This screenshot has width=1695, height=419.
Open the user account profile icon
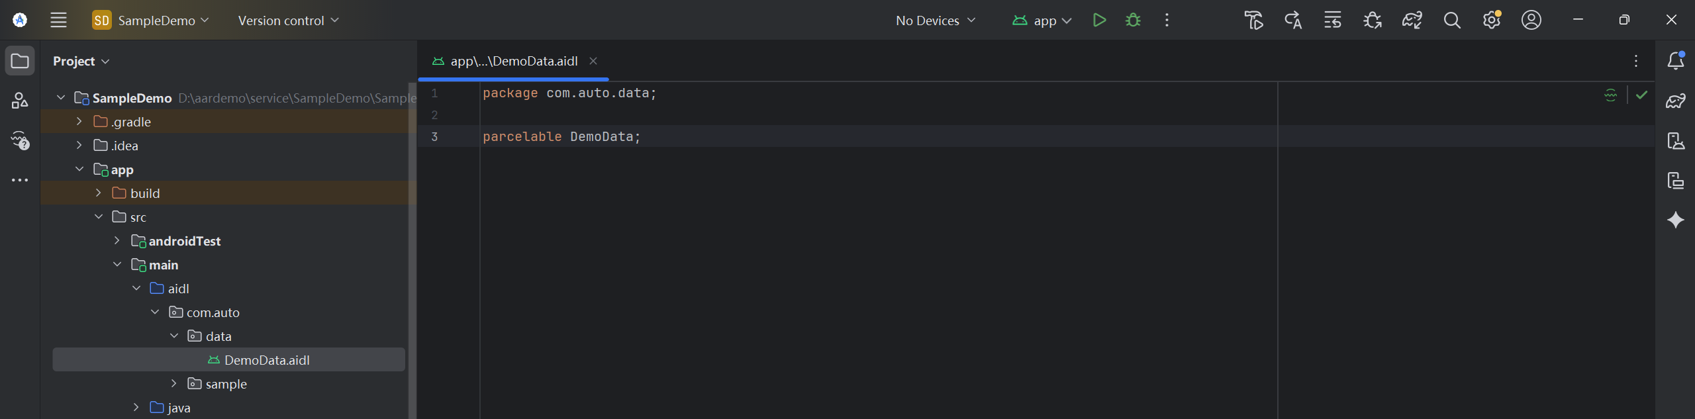[x=1531, y=21]
